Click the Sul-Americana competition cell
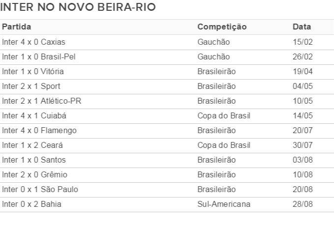Viewport: 334px width, 226px height. coord(224,204)
